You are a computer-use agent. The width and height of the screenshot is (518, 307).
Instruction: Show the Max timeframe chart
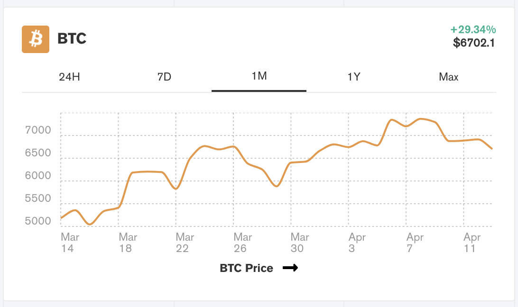pos(448,77)
